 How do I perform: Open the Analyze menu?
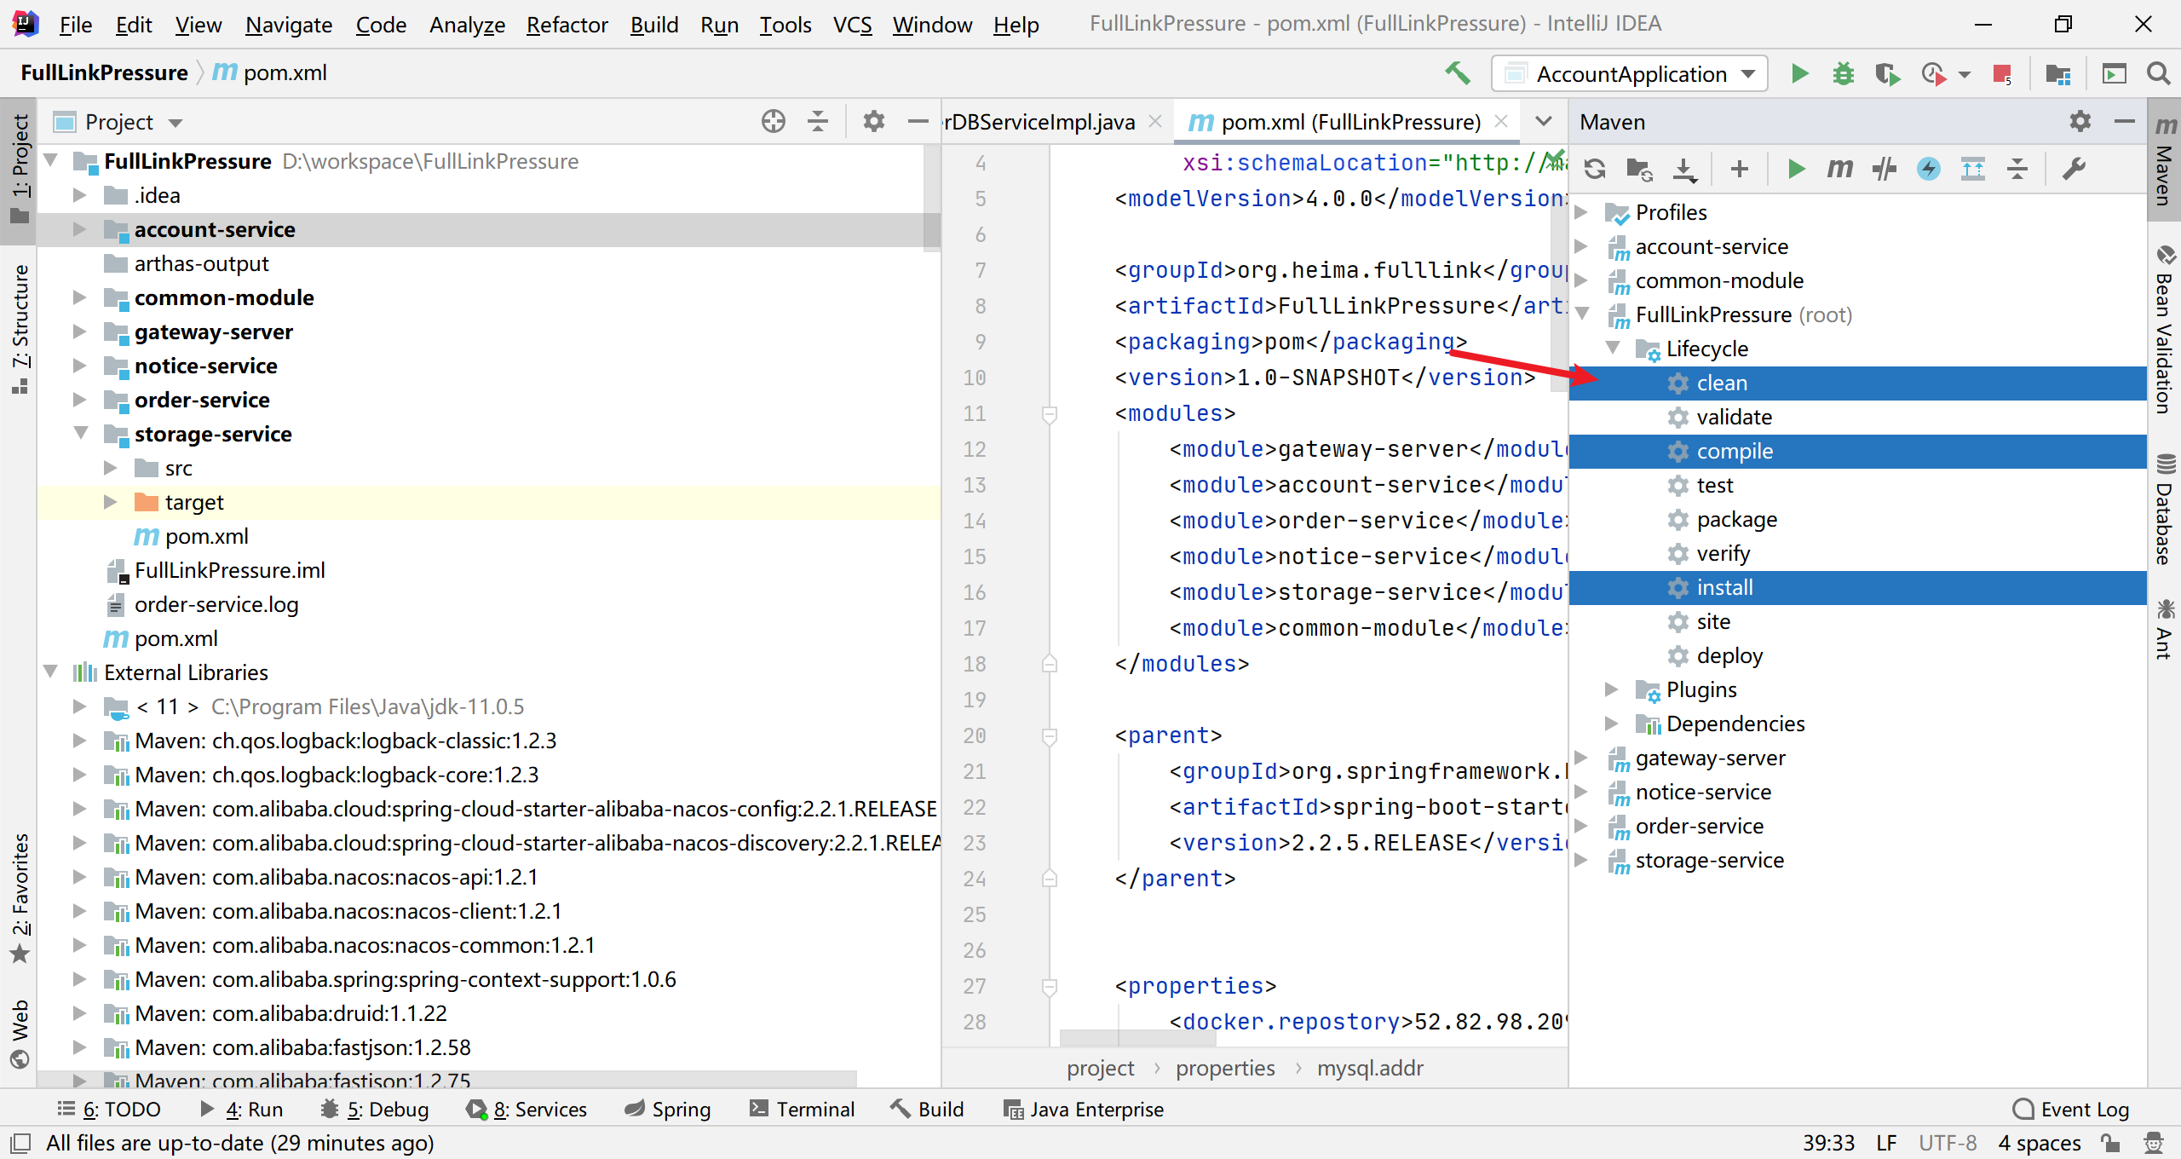(x=467, y=25)
